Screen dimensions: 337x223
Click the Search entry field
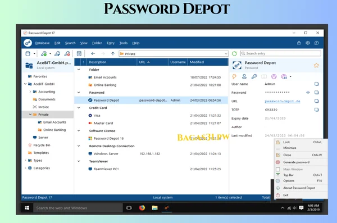(281, 53)
